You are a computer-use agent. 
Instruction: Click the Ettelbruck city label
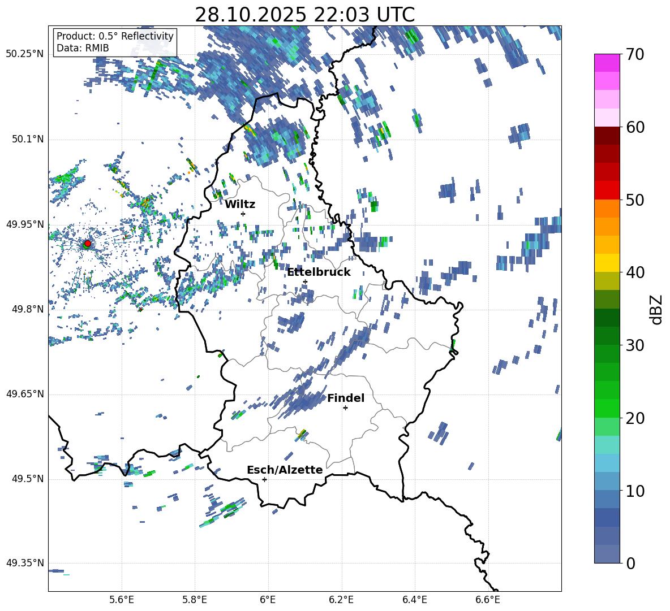[x=319, y=272]
